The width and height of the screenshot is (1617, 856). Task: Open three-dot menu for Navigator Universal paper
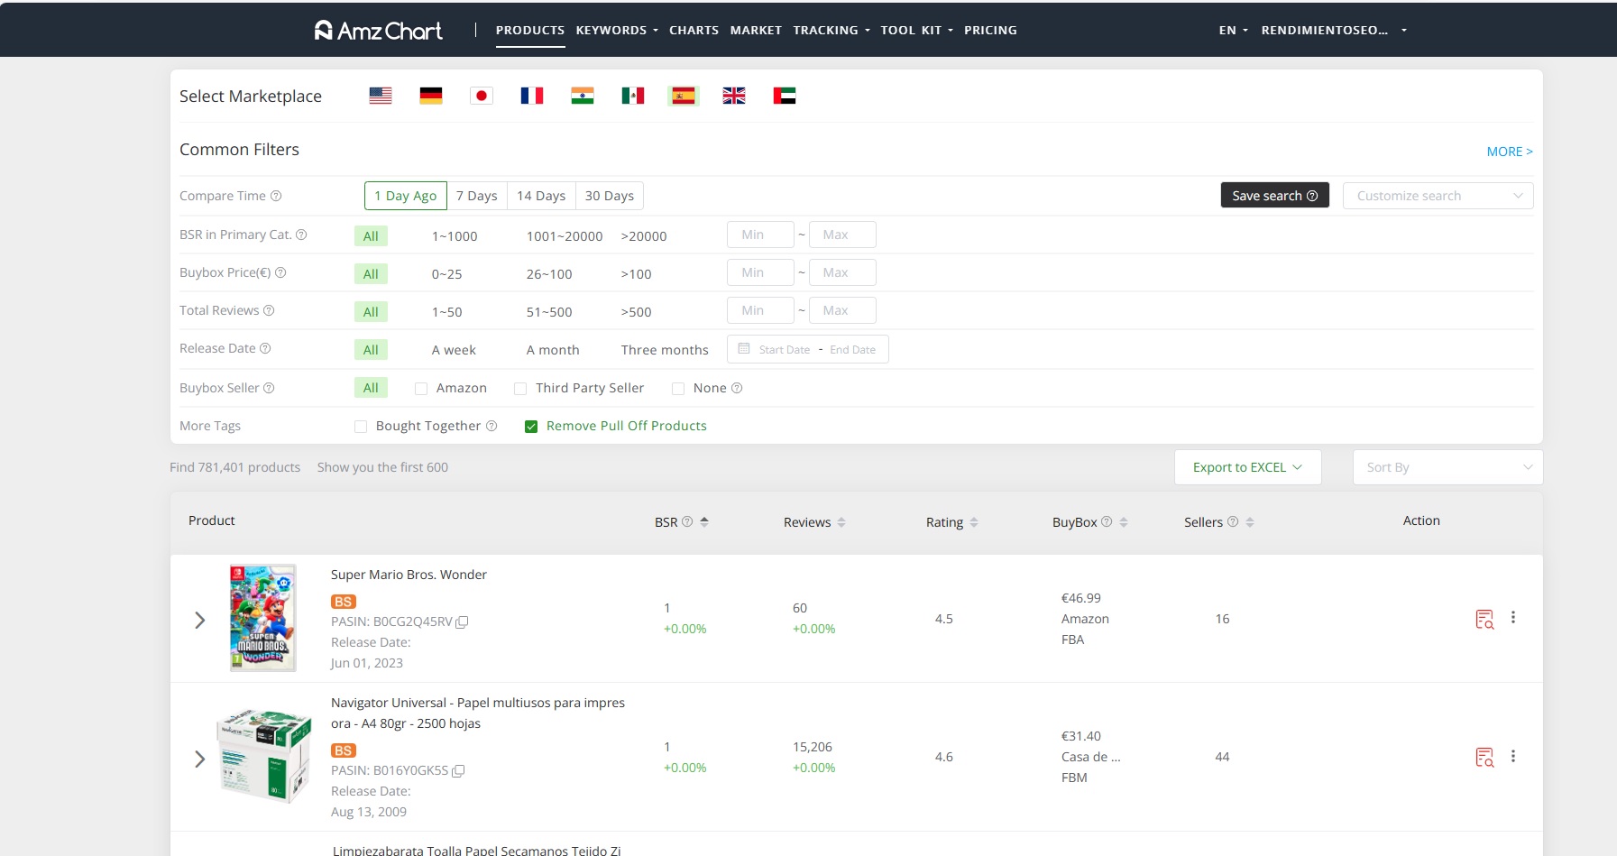click(x=1513, y=757)
